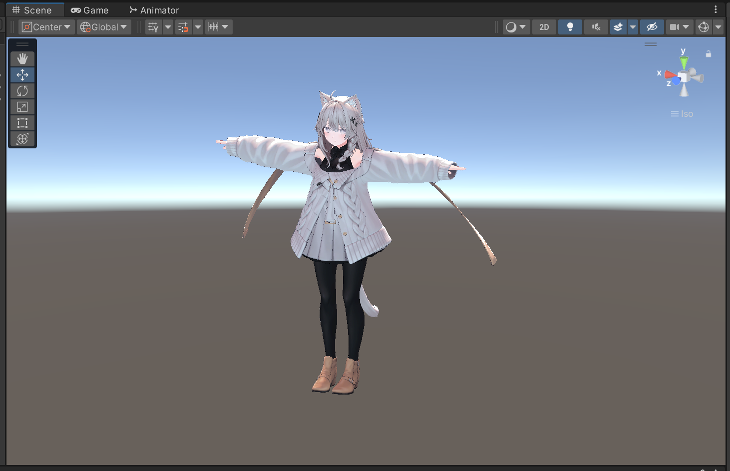Click the scene camera settings icon
730x471 pixels.
coord(675,27)
